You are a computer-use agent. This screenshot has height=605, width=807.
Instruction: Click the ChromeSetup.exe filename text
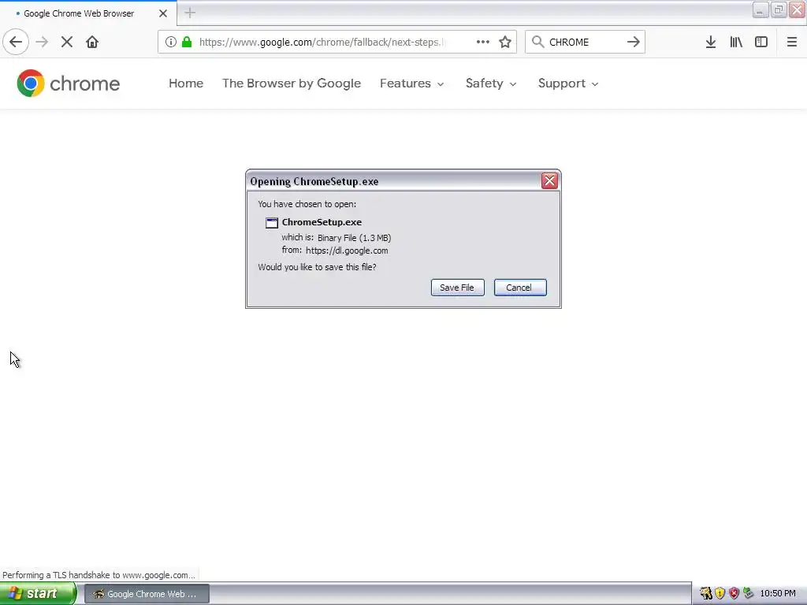[322, 222]
